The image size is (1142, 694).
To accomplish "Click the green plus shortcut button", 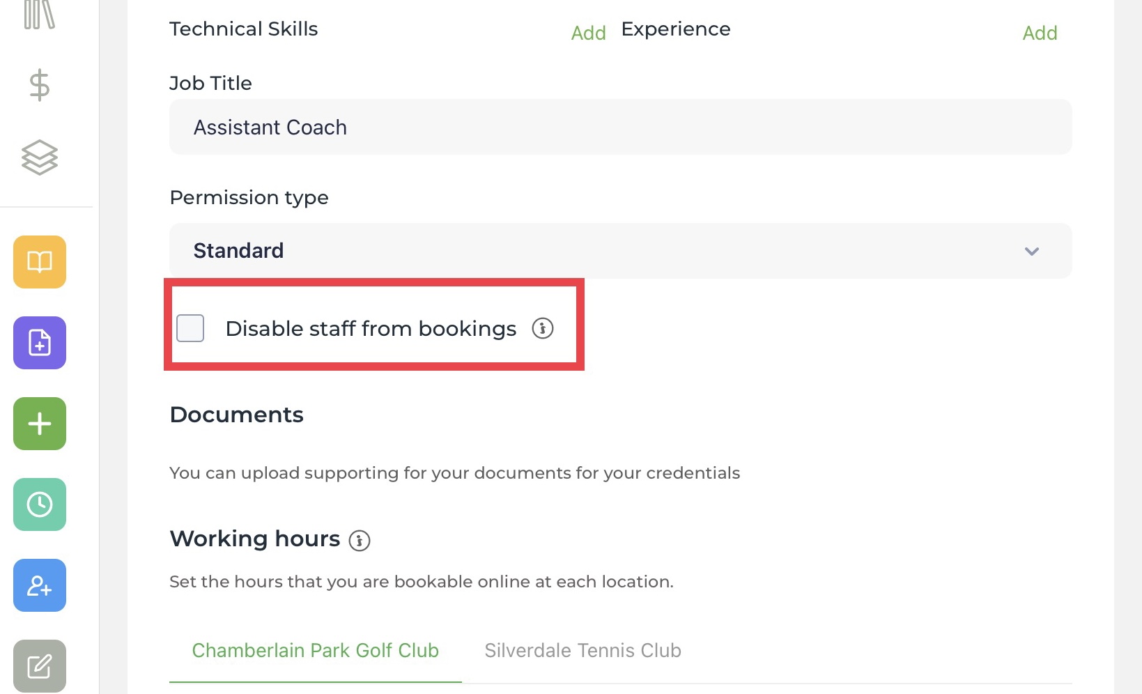I will 40,424.
